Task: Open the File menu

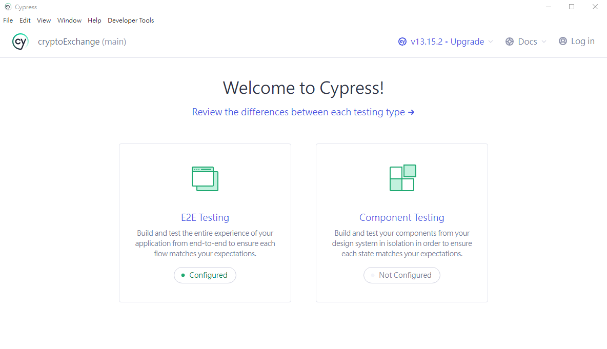Action: coord(8,20)
